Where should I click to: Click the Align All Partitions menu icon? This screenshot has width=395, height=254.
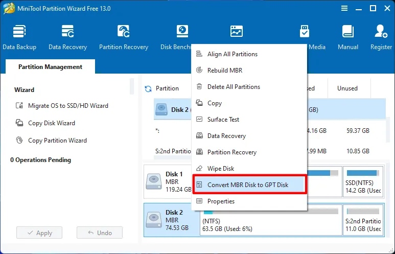tap(199, 54)
